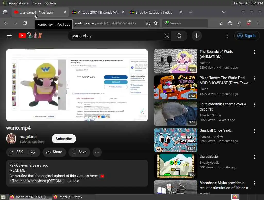Image resolution: width=264 pixels, height=200 pixels.
Task: Open the System menu
Action: click(50, 3)
